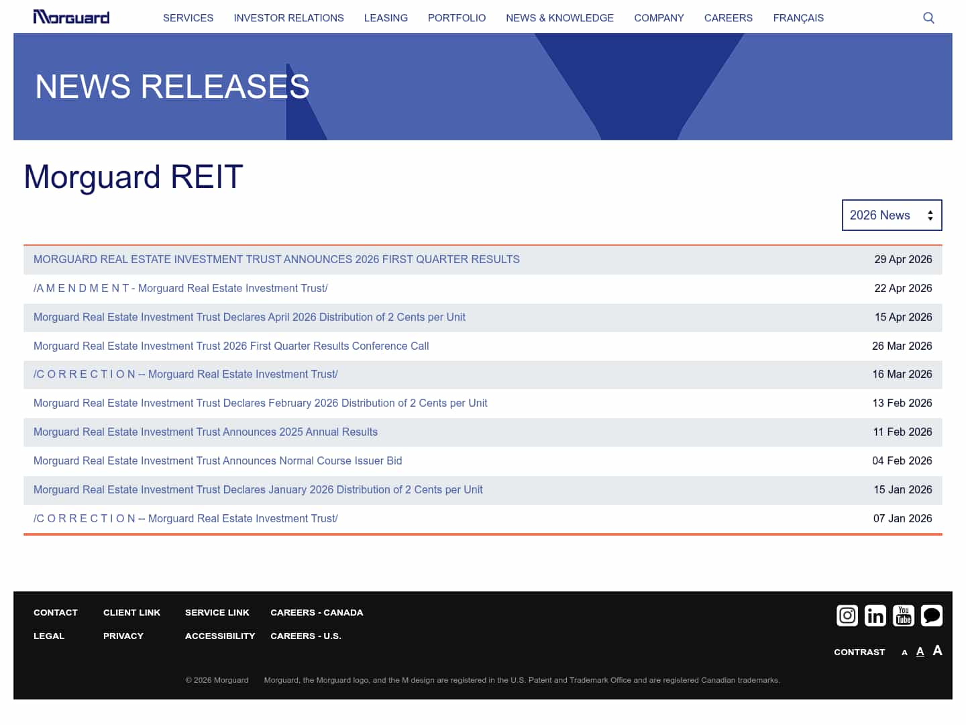Open the CAREERS menu
Image resolution: width=966 pixels, height=725 pixels.
coord(729,18)
